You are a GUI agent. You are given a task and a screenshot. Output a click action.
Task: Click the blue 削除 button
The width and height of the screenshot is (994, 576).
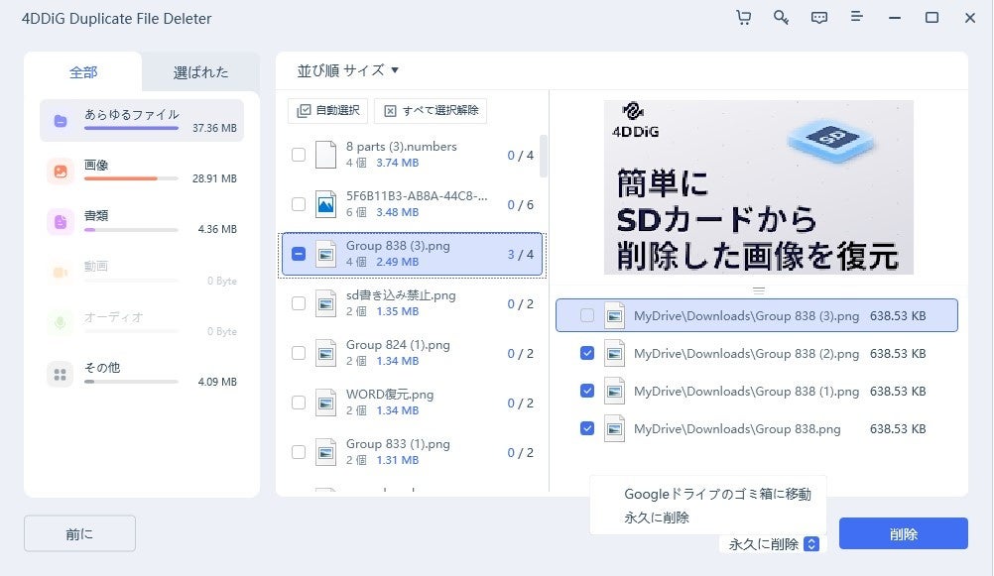pos(904,533)
